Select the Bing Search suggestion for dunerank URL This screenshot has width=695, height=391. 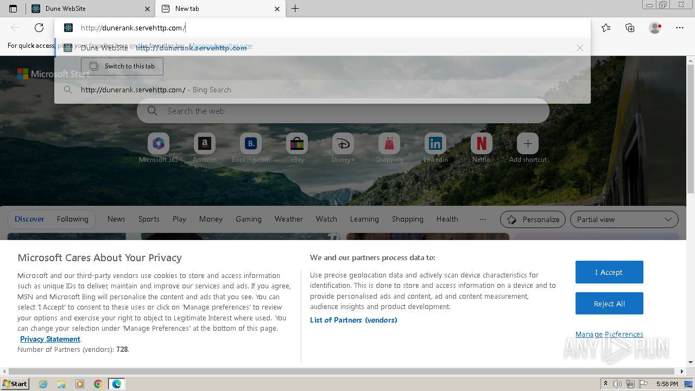(322, 90)
